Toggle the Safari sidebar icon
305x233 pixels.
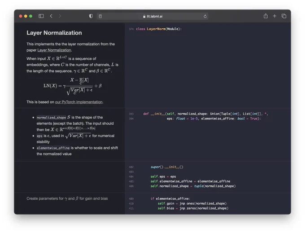41,16
